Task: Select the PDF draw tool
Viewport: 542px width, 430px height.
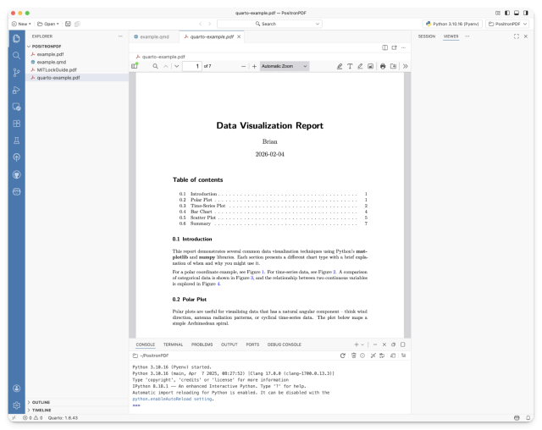Action: tap(360, 66)
